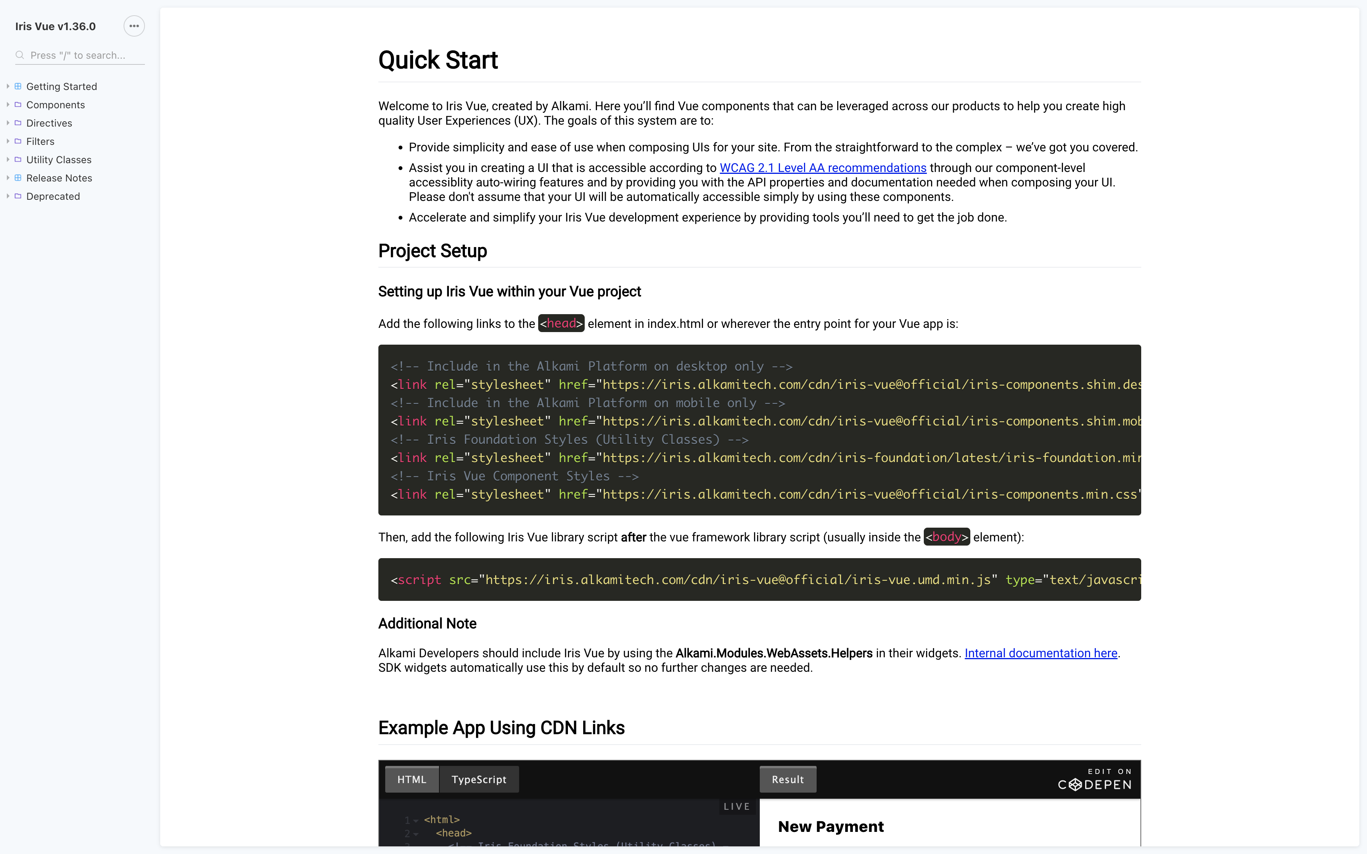Screen dimensions: 1367x854
Task: Click the Iris Vue v1.36.0 title
Action: tap(55, 27)
